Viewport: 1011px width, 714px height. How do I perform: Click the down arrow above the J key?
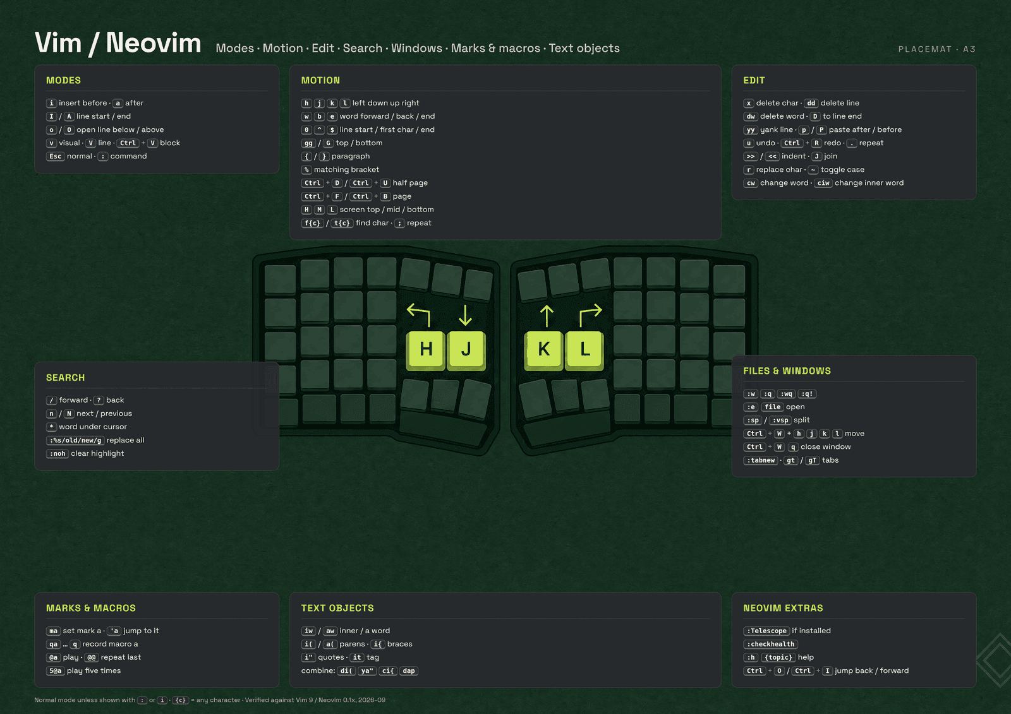tap(466, 315)
